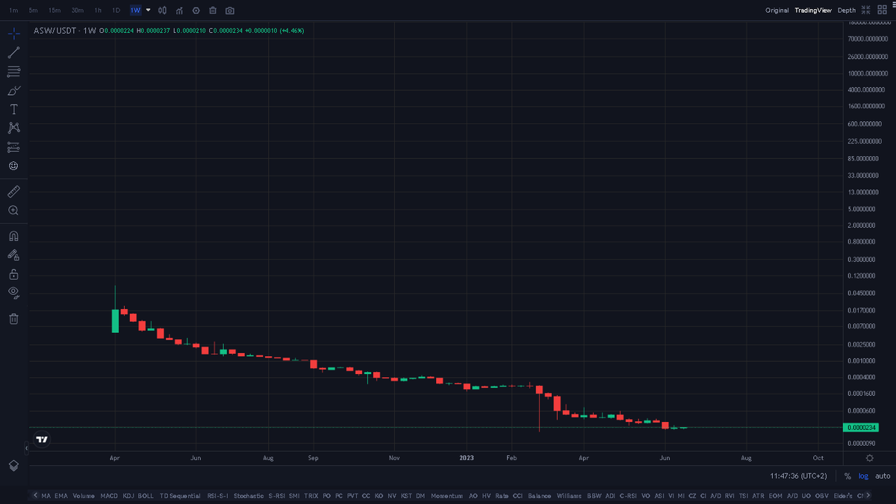Add the Volume indicator
Viewport: 896px width, 504px height.
pos(84,496)
